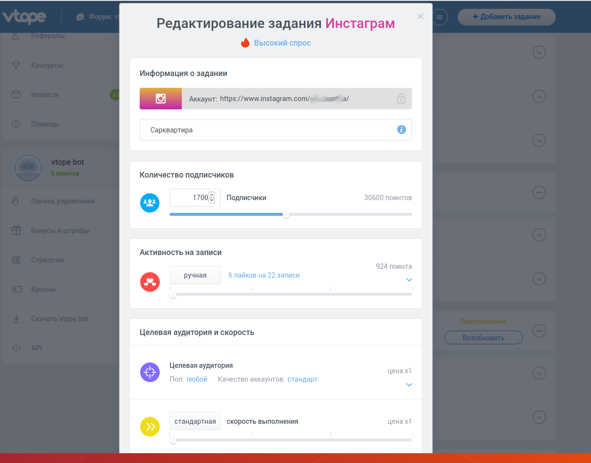
Task: Click the Instagram logo icon
Action: point(161,99)
